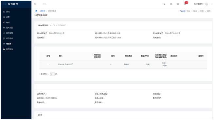Click the 接收 accept button

(208, 11)
